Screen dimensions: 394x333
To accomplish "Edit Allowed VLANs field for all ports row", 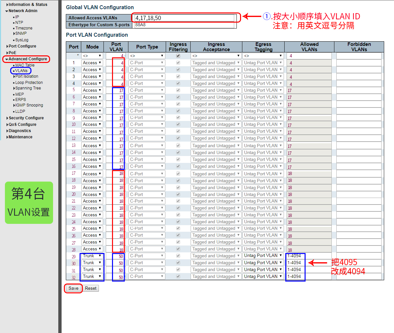I will [x=309, y=56].
